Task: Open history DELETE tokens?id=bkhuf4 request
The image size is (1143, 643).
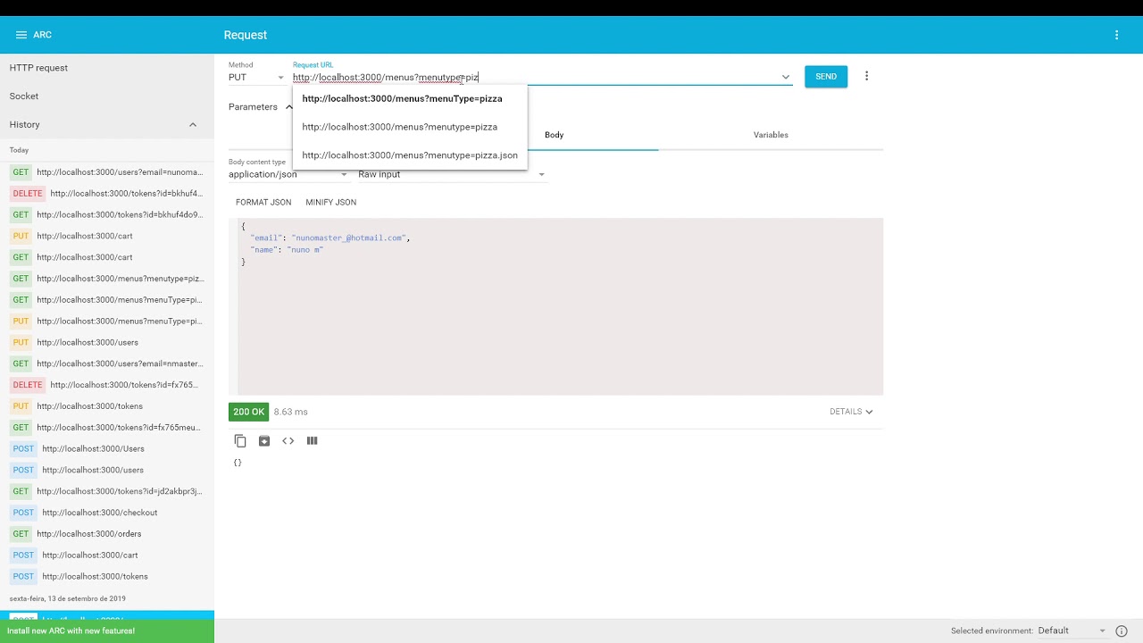Action: pos(107,194)
